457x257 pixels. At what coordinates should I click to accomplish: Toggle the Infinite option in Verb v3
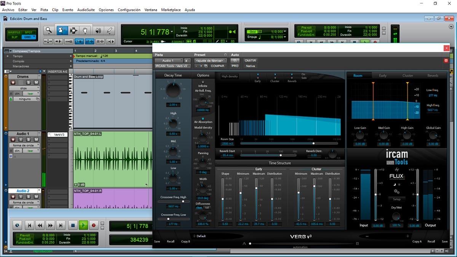coord(203,82)
